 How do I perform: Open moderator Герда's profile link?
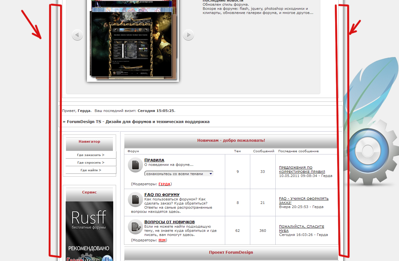(x=164, y=184)
